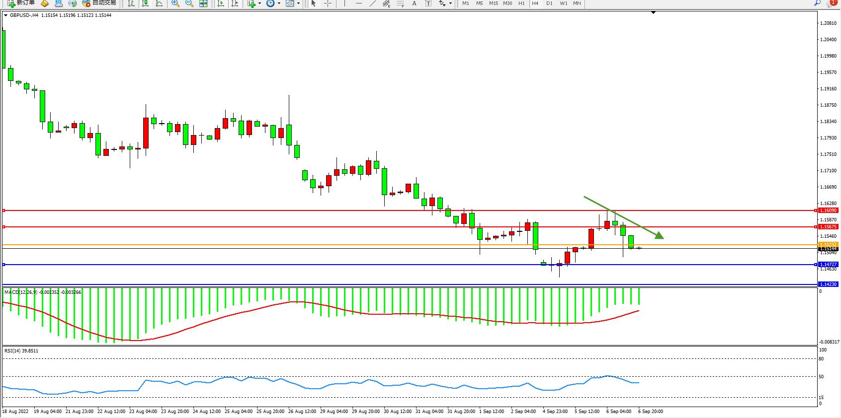This screenshot has height=418, width=841.
Task: Open the periodicity clock dropdown arrow
Action: (279, 3)
